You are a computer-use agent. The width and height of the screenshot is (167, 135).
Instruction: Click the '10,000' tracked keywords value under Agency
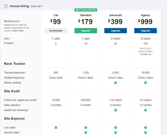coord(146,73)
